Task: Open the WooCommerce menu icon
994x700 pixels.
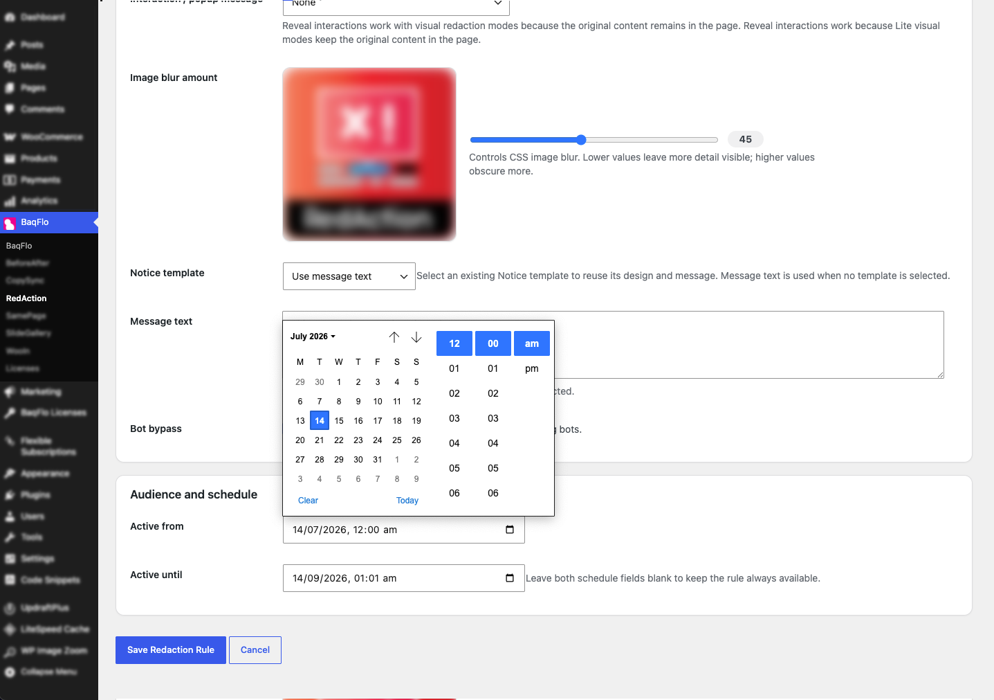Action: click(x=10, y=137)
